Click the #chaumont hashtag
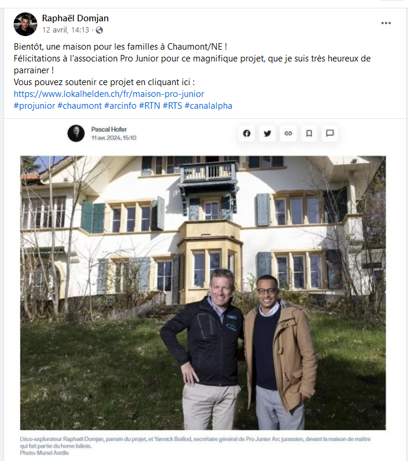The height and width of the screenshot is (461, 408). [x=80, y=106]
